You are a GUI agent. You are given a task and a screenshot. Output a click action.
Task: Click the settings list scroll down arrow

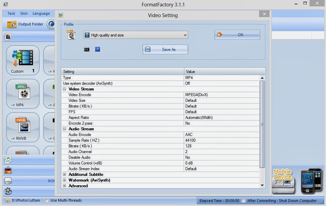[x=262, y=186]
